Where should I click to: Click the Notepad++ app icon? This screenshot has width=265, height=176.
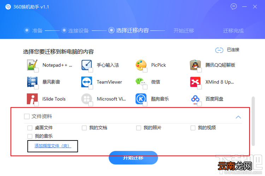click(x=32, y=65)
